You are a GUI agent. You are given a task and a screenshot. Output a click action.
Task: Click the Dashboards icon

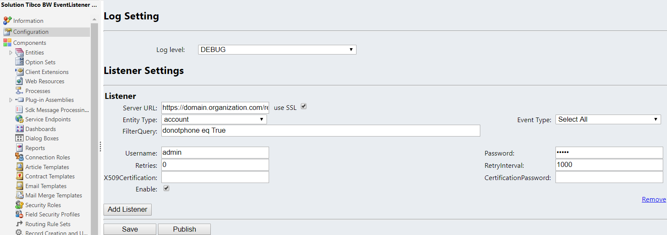click(19, 128)
